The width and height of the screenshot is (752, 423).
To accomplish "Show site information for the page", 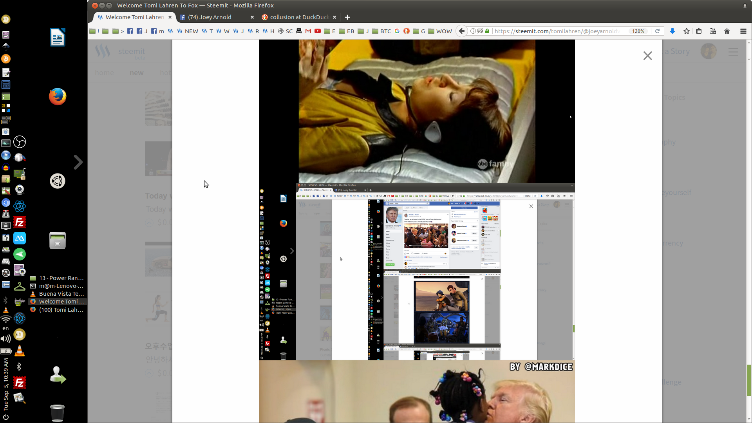I will pos(473,31).
